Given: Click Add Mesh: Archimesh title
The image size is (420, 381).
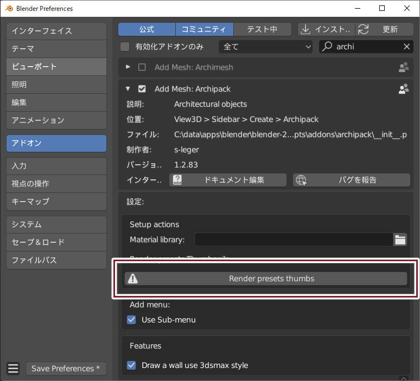Looking at the screenshot, I should [194, 67].
